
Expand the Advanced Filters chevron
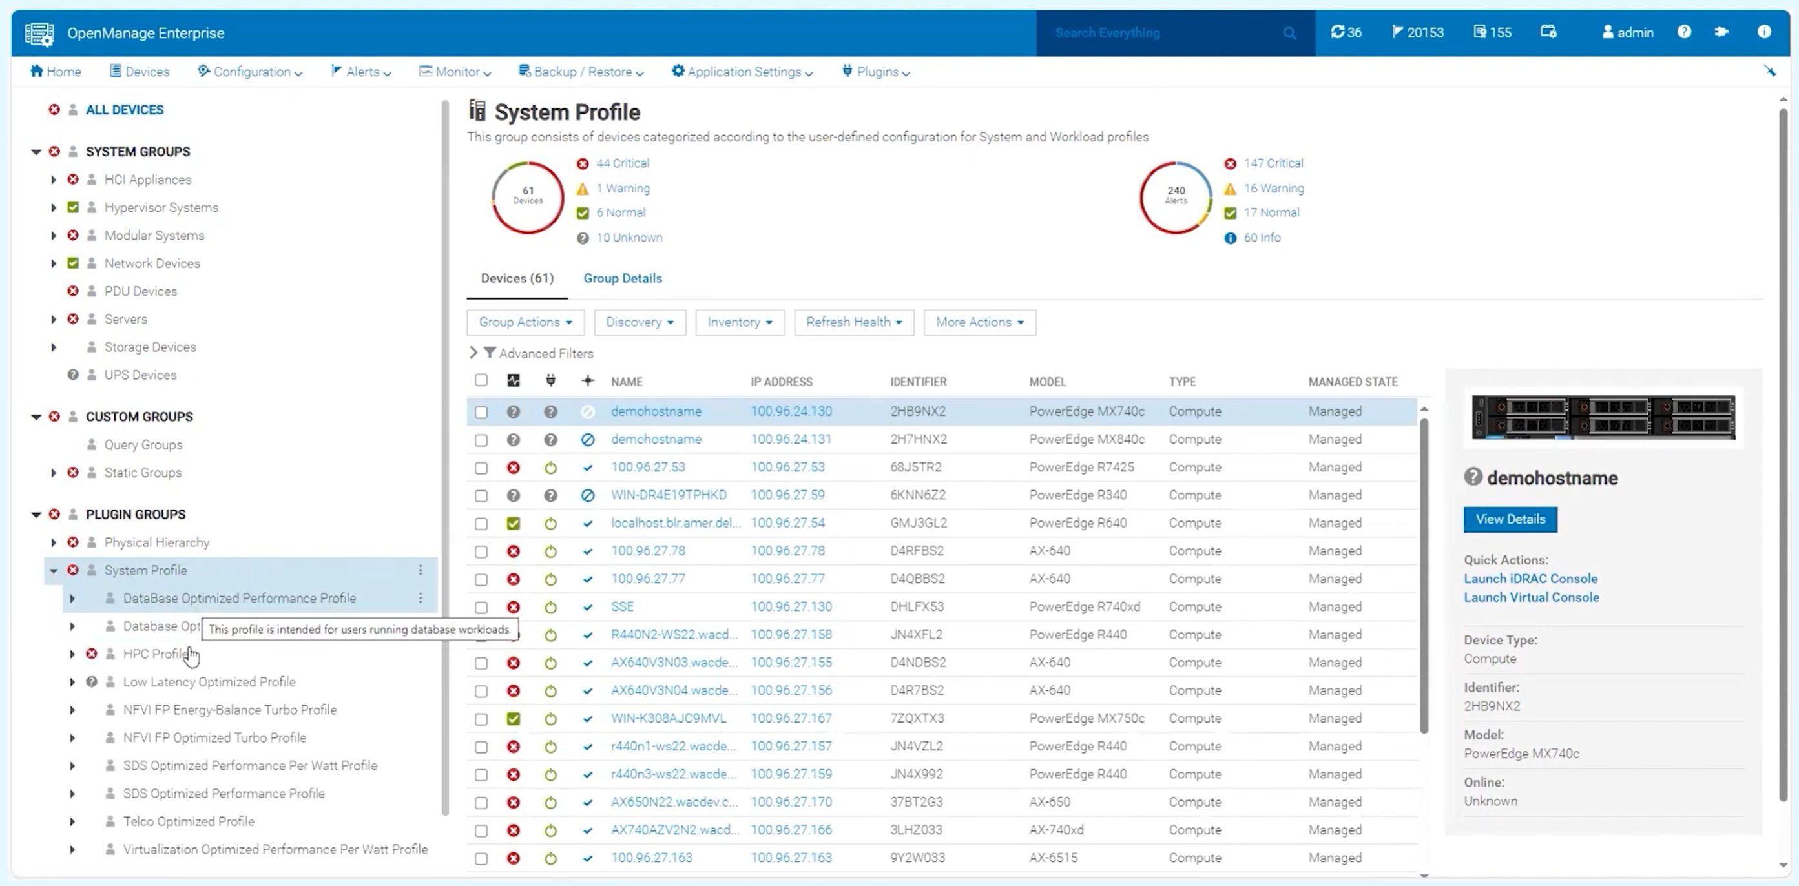(x=473, y=353)
